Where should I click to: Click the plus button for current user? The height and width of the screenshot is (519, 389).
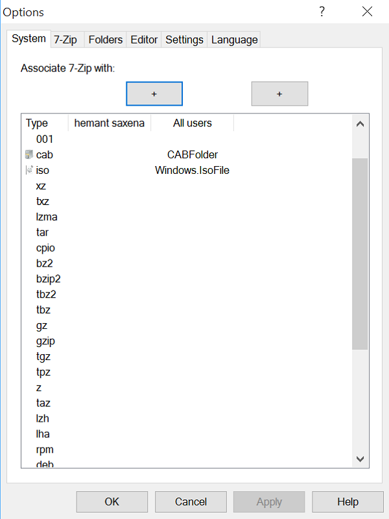coord(154,93)
